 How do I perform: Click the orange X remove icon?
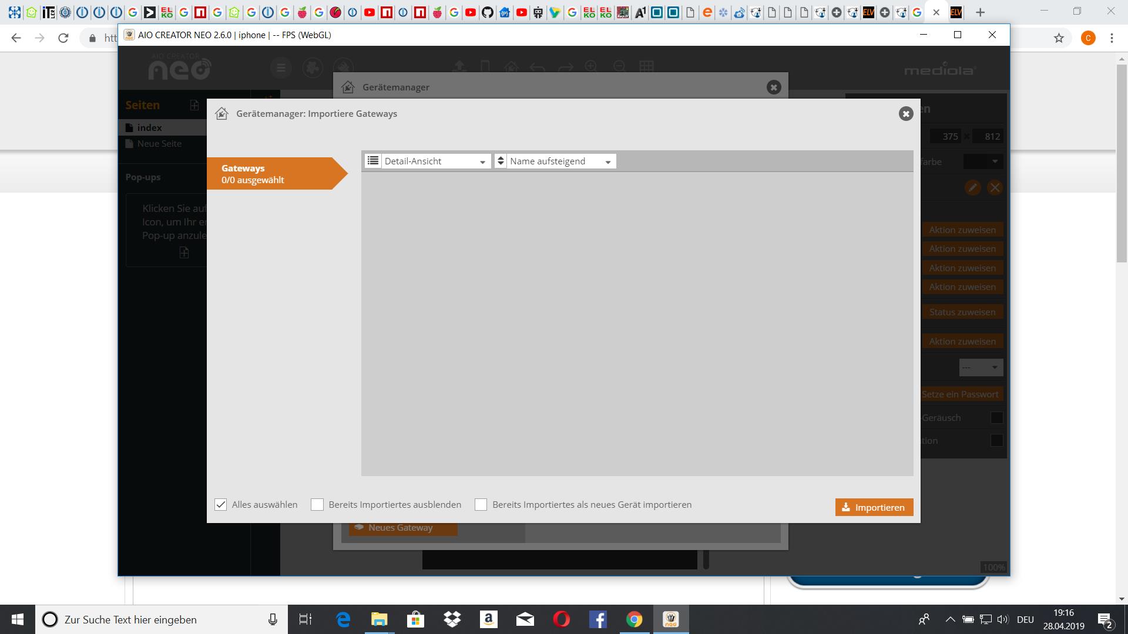coord(995,188)
